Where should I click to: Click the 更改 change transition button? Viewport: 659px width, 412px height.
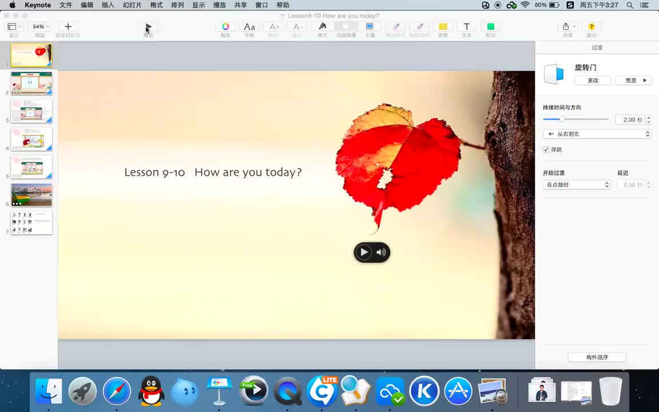[593, 81]
